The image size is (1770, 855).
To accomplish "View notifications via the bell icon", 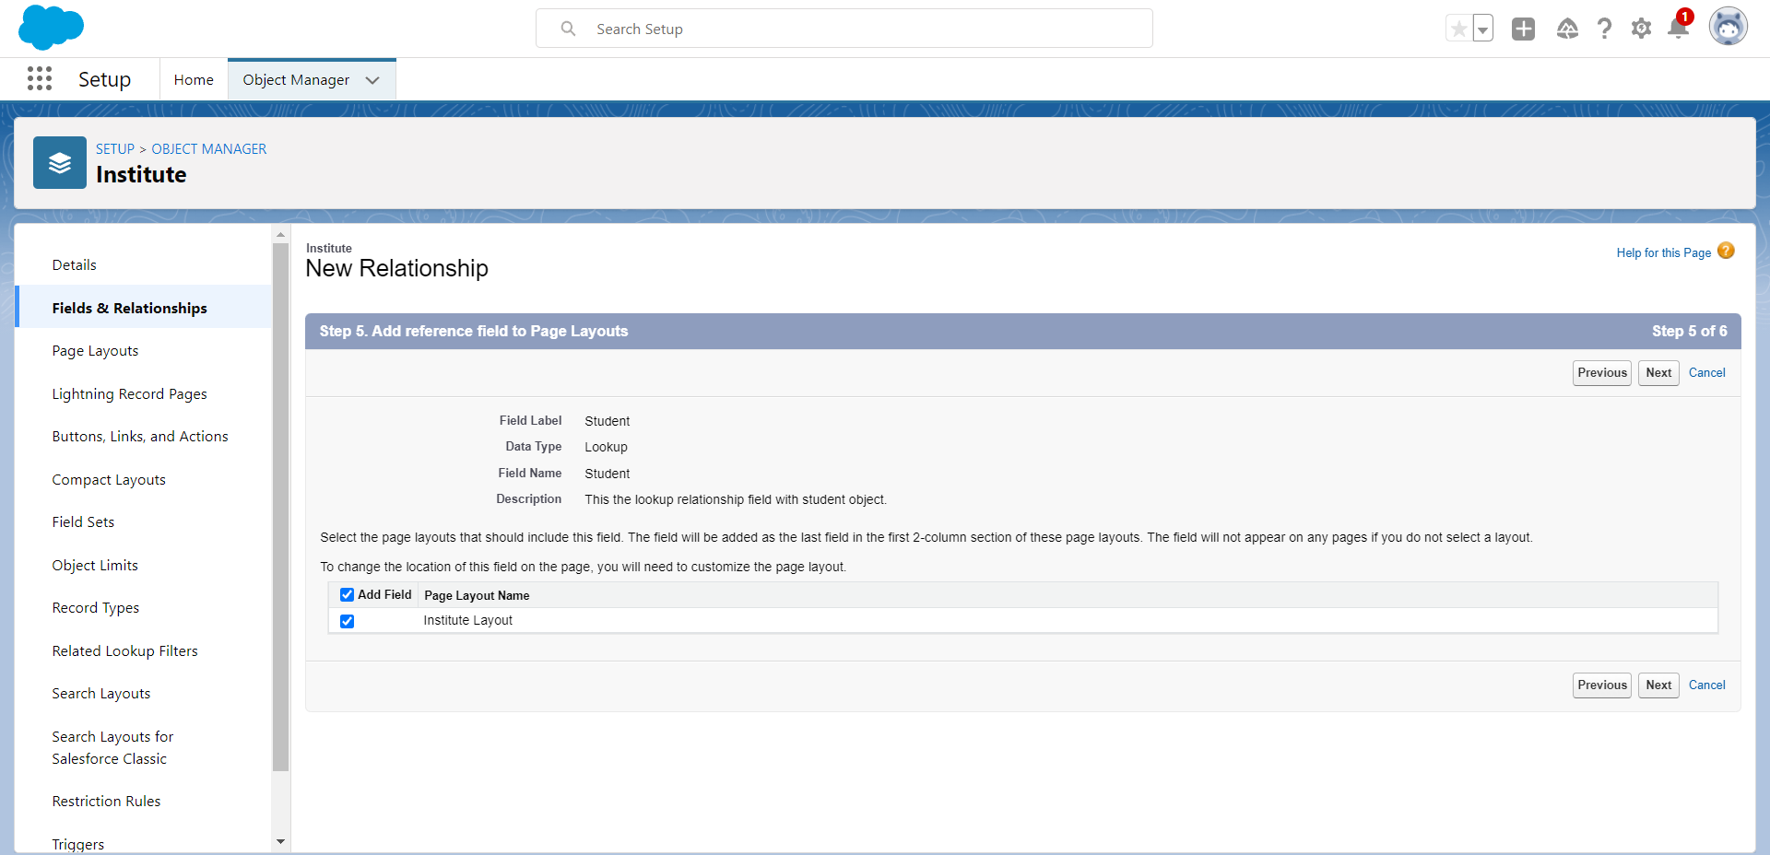I will point(1678,29).
